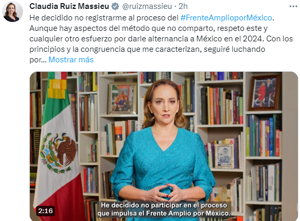Open the #FrenteAmplioporMéxico hashtag
300x221 pixels.
pos(226,18)
